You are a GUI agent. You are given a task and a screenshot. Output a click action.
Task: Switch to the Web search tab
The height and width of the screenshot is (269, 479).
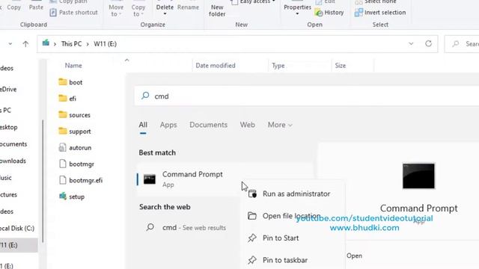tap(248, 125)
